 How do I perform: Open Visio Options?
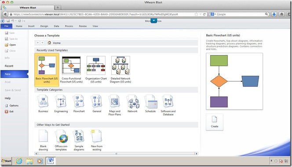(x=12, y=105)
